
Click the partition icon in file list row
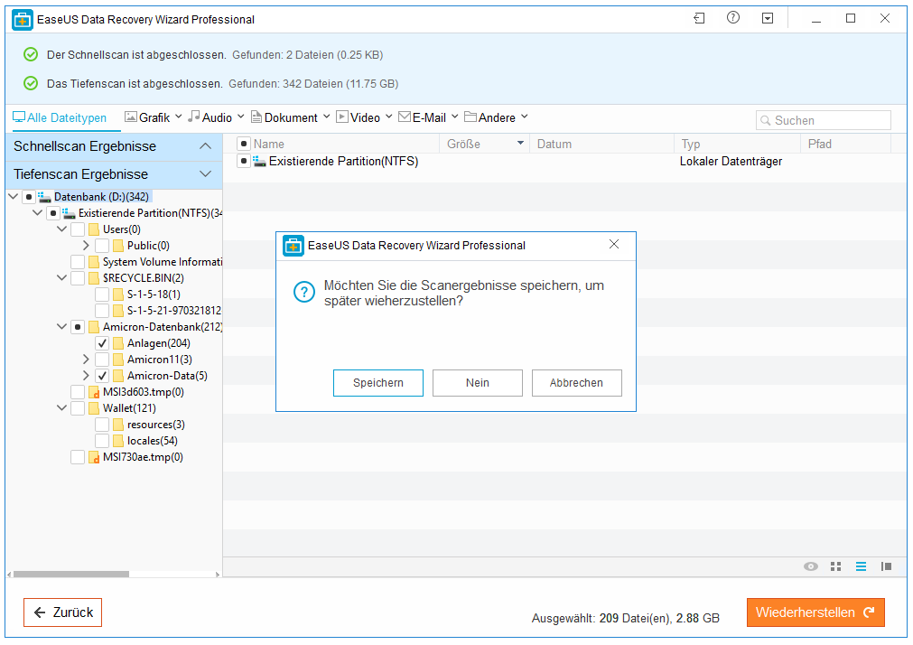[259, 162]
